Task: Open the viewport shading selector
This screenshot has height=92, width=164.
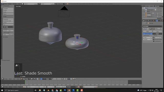Action: pyautogui.click(x=32, y=79)
